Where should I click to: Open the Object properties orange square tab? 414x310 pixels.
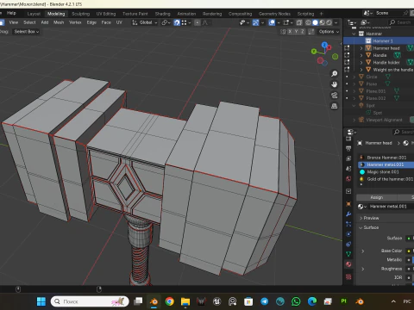(x=348, y=204)
